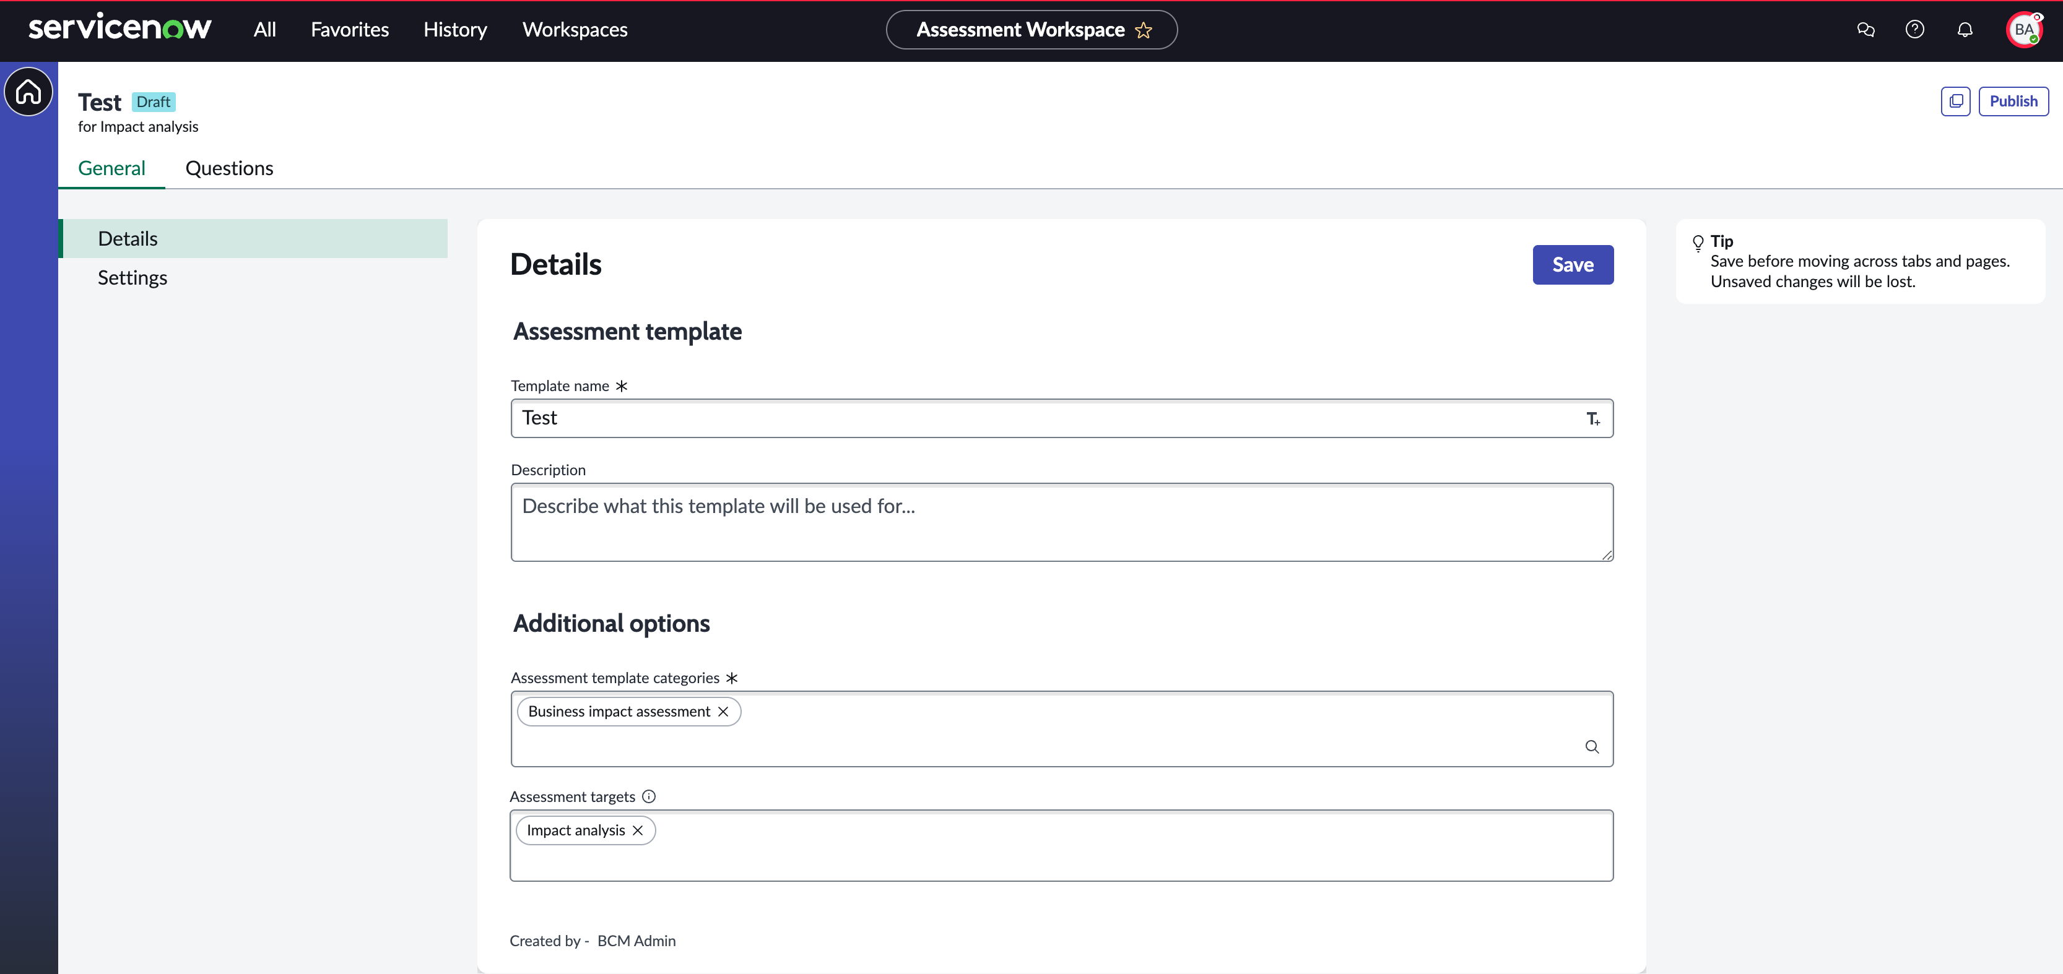Click the search icon in template categories
The height and width of the screenshot is (974, 2063).
coord(1591,746)
